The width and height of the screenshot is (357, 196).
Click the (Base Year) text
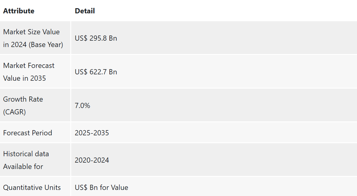click(46, 44)
